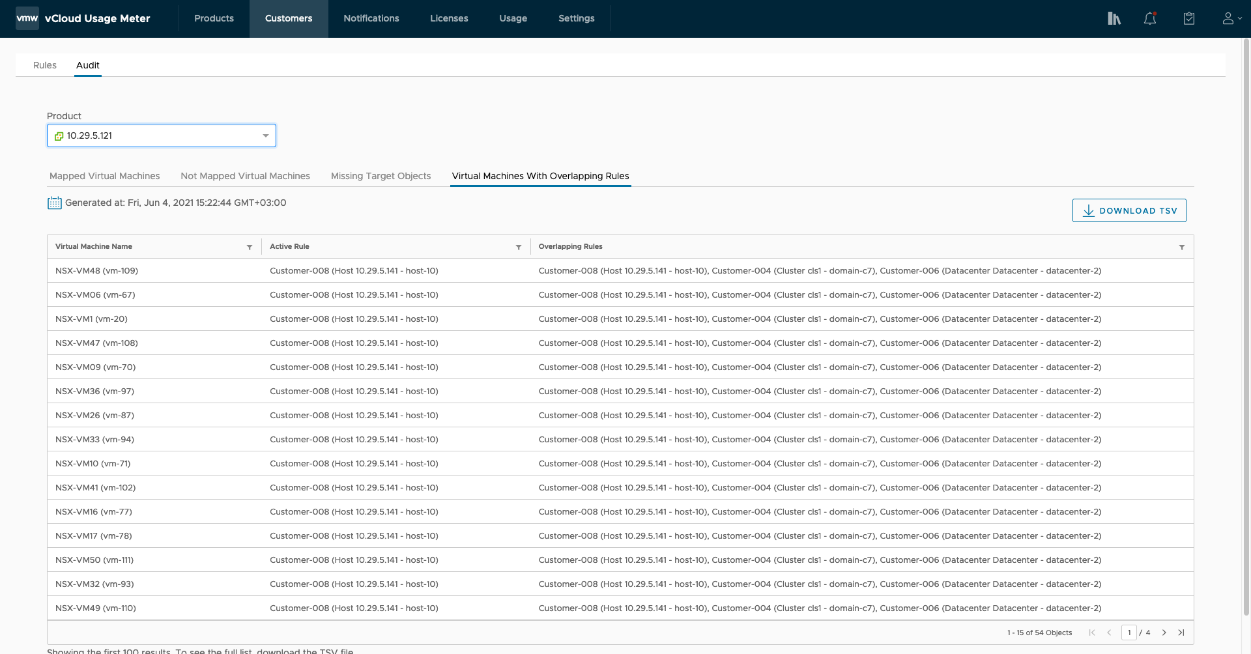Open the notifications bell icon
This screenshot has width=1251, height=654.
(x=1150, y=18)
